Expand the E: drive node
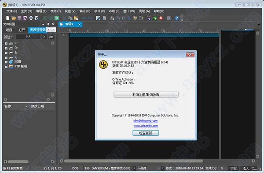This screenshot has width=264, height=173. [6, 53]
